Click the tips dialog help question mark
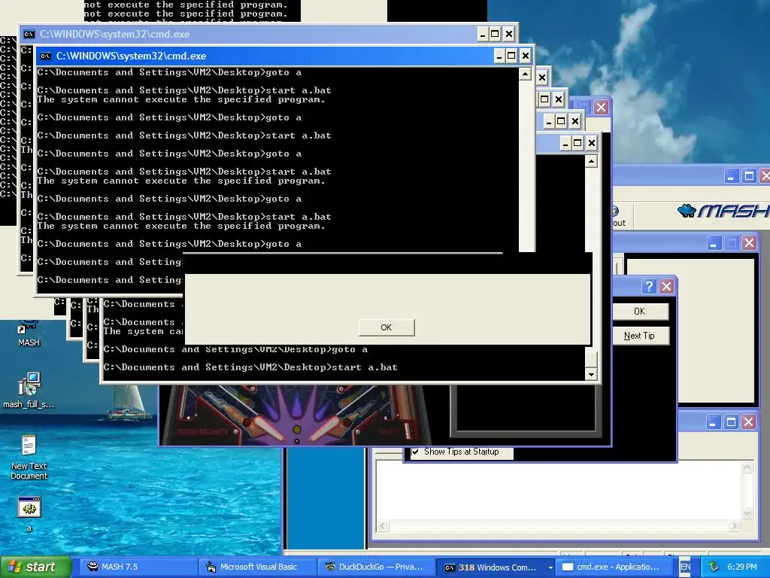770x578 pixels. [649, 286]
